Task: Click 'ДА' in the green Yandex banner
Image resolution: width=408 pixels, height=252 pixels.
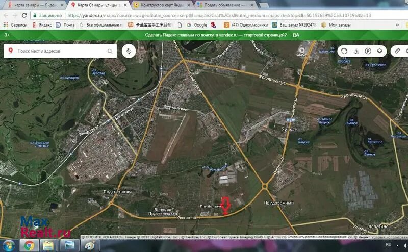Action: pyautogui.click(x=296, y=35)
